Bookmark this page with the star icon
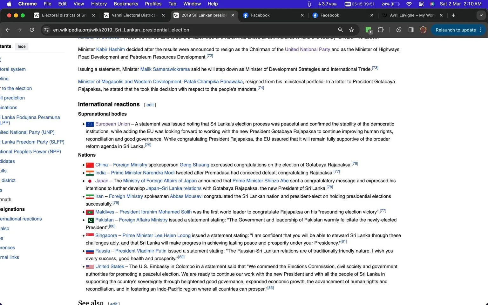Screen dimensions: 488x305 (x=351, y=30)
